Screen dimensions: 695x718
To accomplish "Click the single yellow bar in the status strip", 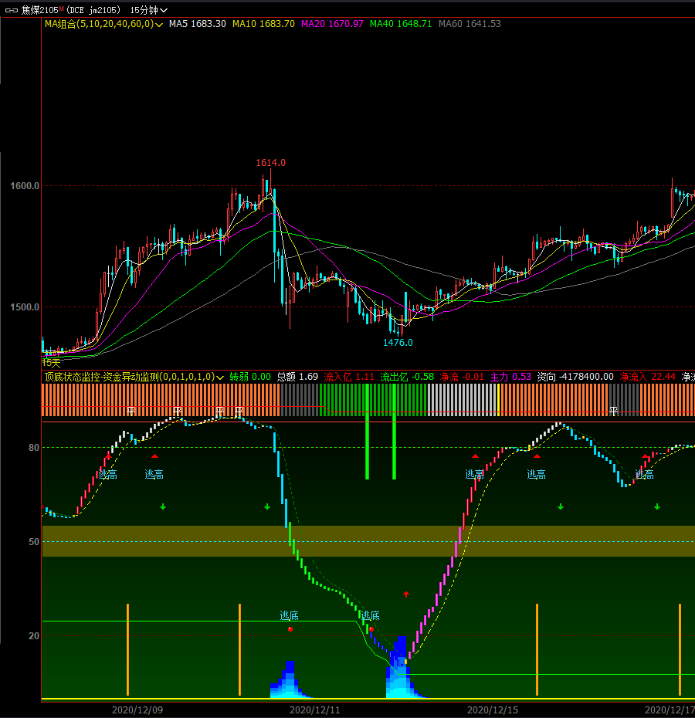I will 498,400.
